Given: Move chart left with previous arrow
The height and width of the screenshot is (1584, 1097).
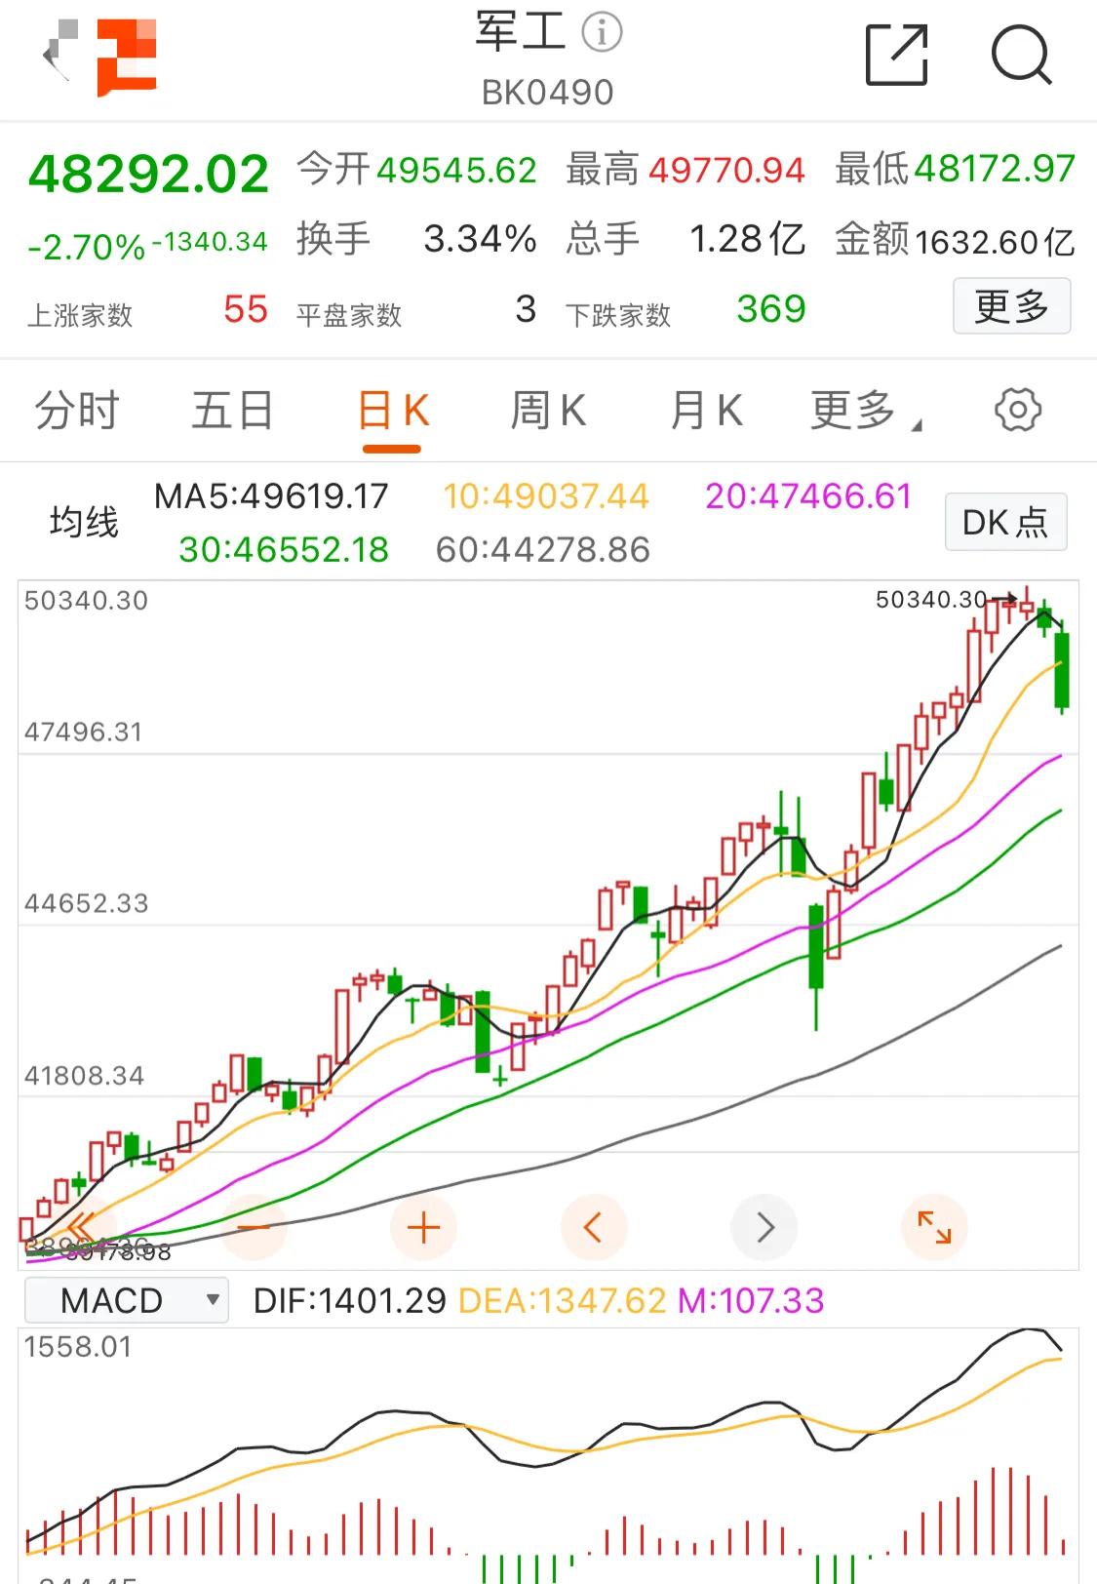Looking at the screenshot, I should (593, 1227).
